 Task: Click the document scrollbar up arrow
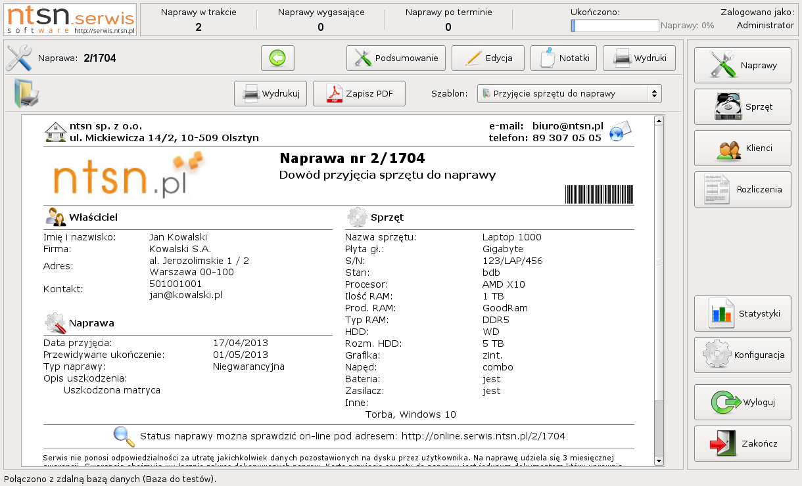tap(658, 121)
